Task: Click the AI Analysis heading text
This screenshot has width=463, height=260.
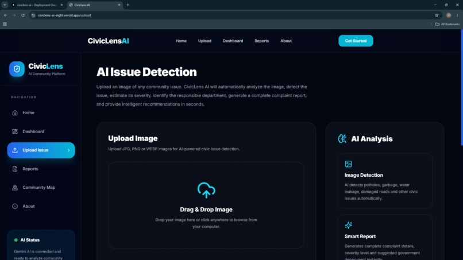Action: coord(372,139)
